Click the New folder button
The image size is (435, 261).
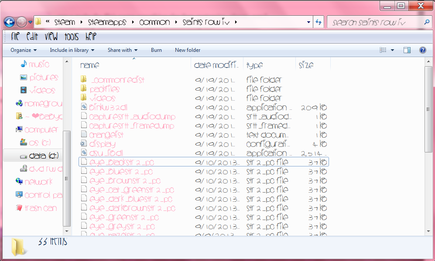pos(188,50)
